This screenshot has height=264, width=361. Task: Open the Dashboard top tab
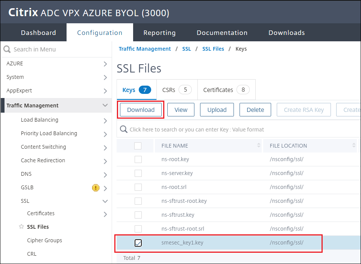(x=38, y=33)
